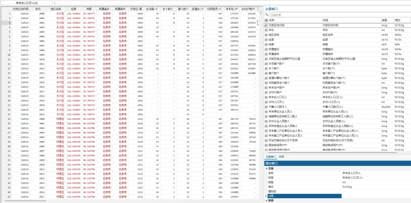
Task: Sort variables by the 标签 column header
Action: [351, 20]
